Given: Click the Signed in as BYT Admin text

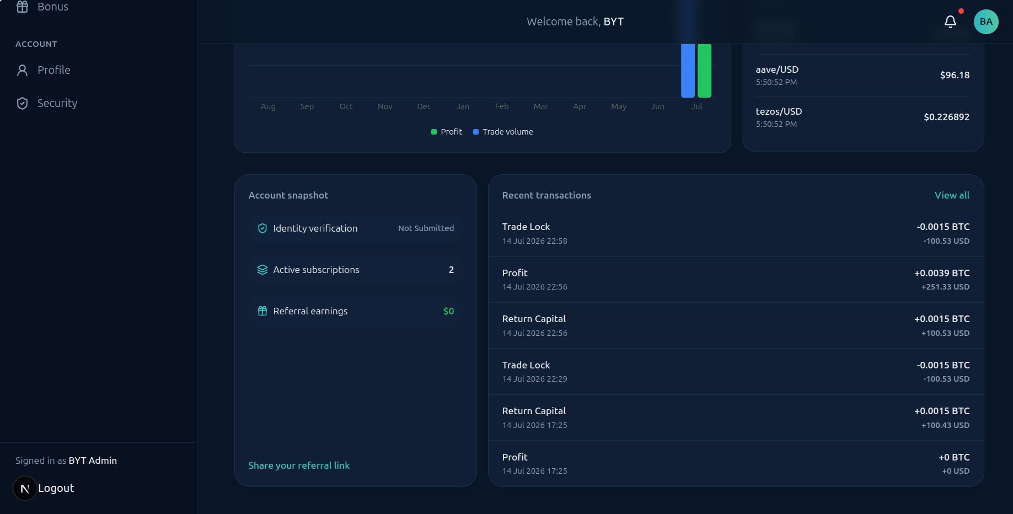Looking at the screenshot, I should point(66,461).
